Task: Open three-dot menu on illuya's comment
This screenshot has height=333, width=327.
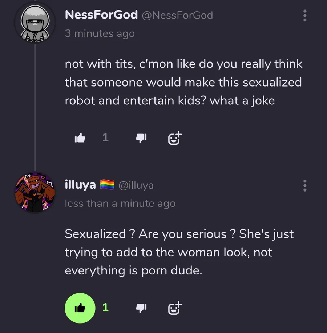Action: coord(305,185)
